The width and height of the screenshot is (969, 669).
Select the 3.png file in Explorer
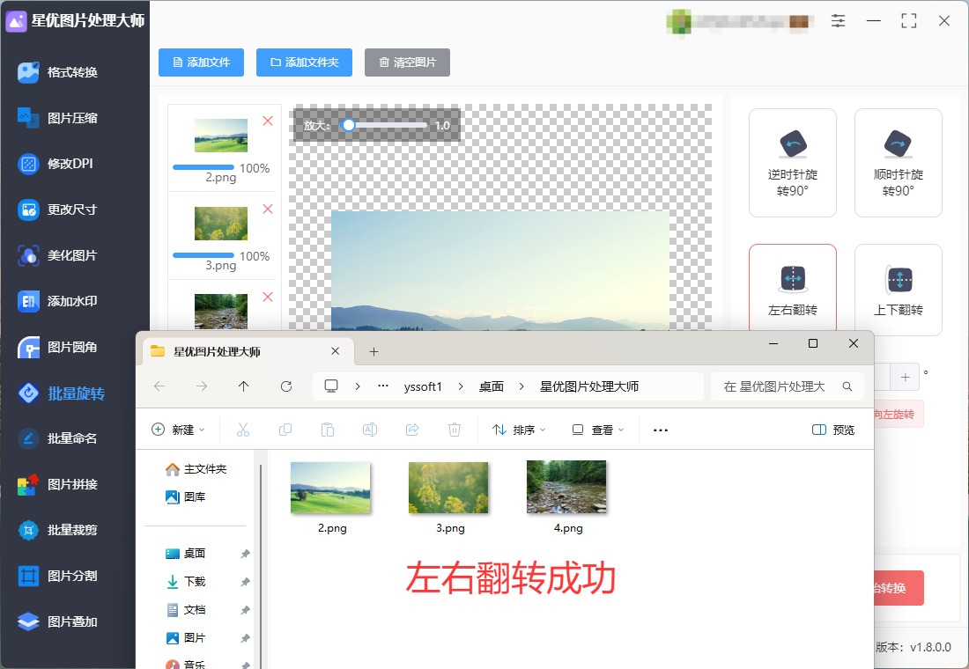[x=449, y=497]
